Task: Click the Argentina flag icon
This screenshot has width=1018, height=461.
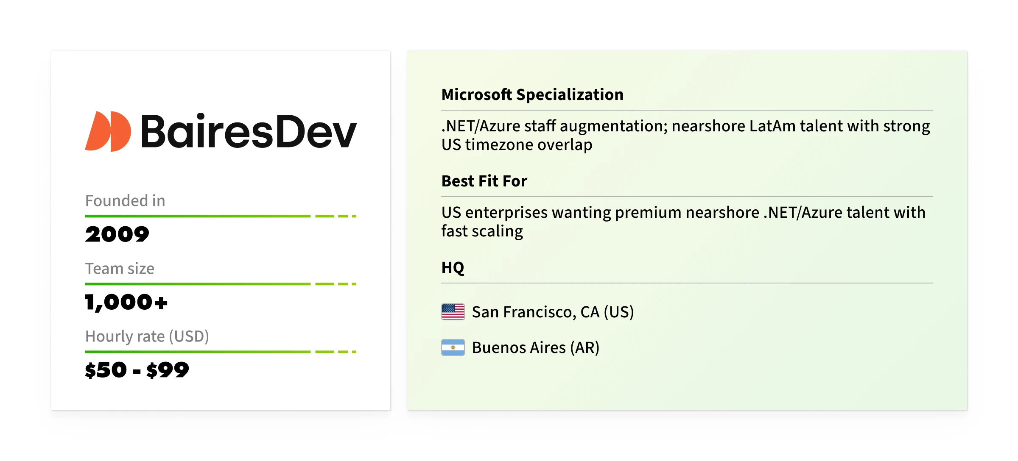Action: [x=453, y=347]
